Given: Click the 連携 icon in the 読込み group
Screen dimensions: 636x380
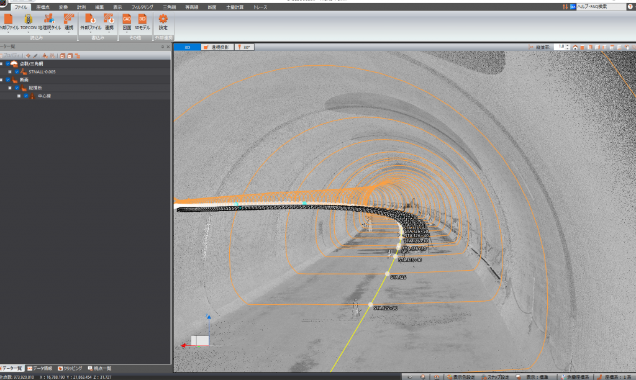Looking at the screenshot, I should click(69, 19).
